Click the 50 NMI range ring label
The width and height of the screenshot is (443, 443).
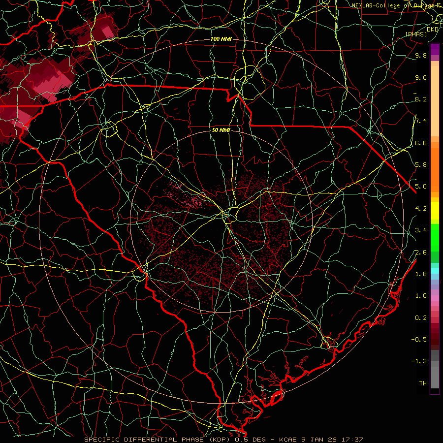pos(221,130)
